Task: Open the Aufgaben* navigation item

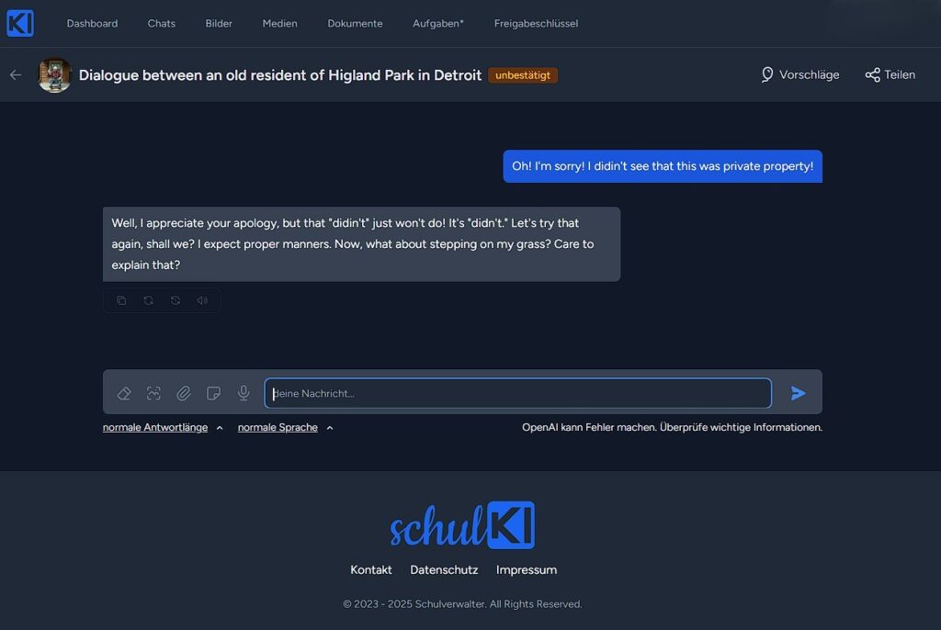Action: (437, 24)
